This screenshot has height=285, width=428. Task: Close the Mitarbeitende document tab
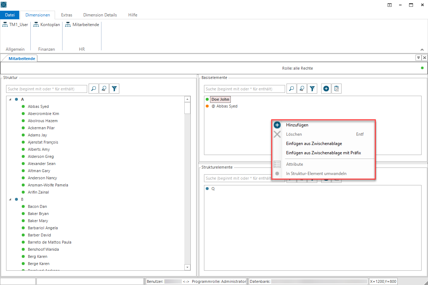pos(424,57)
